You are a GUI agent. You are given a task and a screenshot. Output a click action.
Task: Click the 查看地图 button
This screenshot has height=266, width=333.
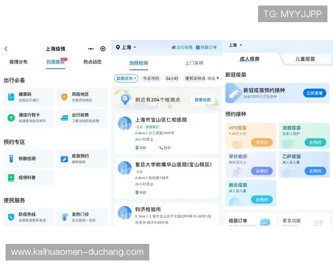[x=203, y=100]
